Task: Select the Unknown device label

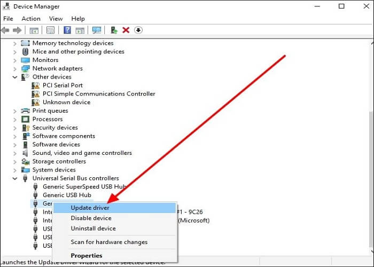Action: point(67,103)
